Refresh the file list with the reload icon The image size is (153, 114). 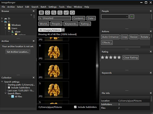[x=72, y=12]
